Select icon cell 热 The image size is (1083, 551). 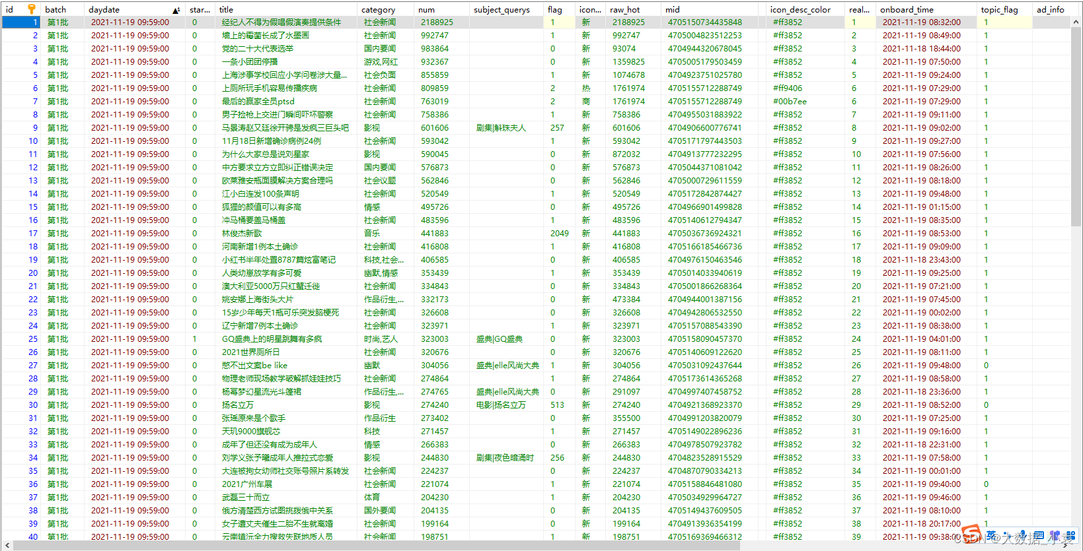586,88
